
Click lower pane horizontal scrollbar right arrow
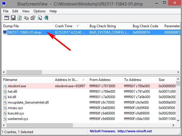173,125
